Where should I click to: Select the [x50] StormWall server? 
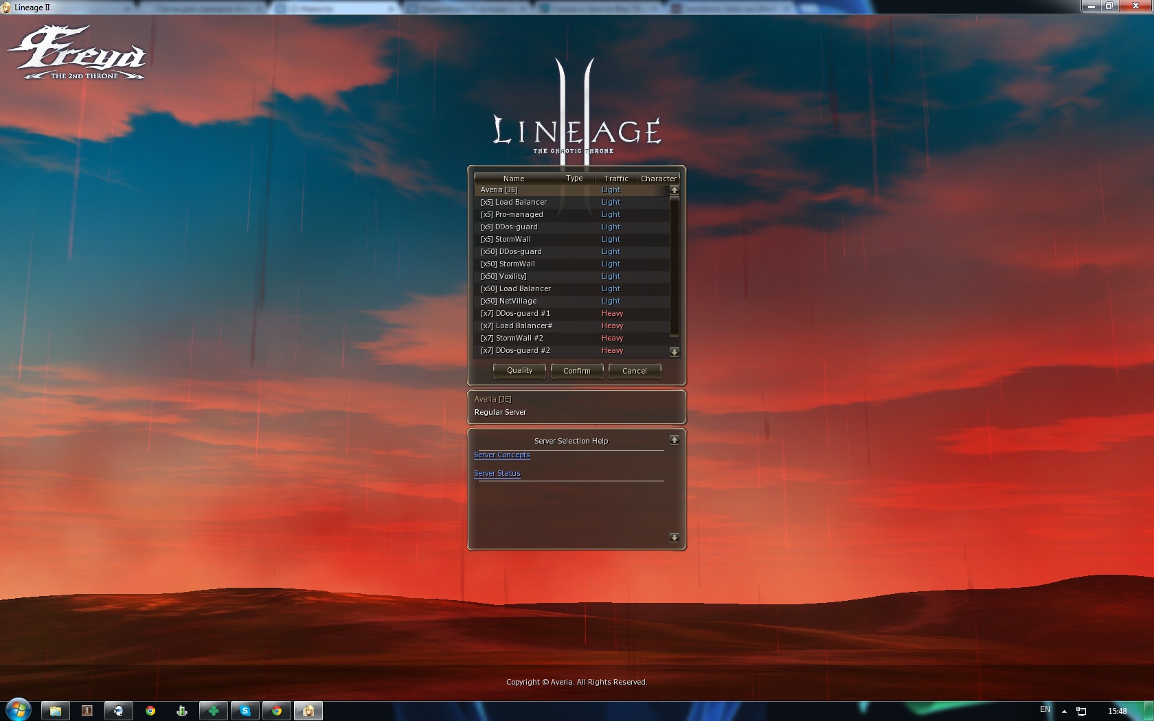click(572, 264)
